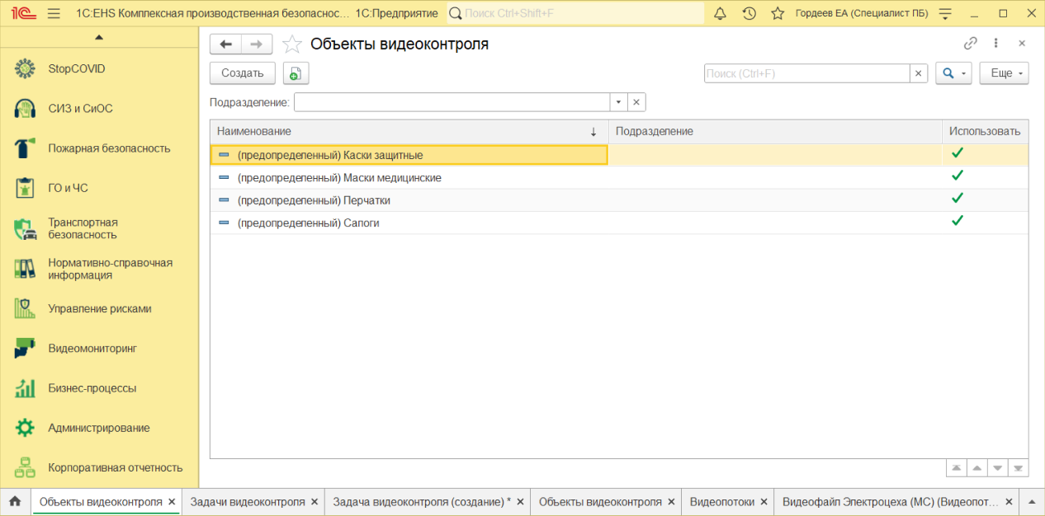Switch to the Задачи видеоконтроля tab
The width and height of the screenshot is (1045, 516).
point(248,501)
